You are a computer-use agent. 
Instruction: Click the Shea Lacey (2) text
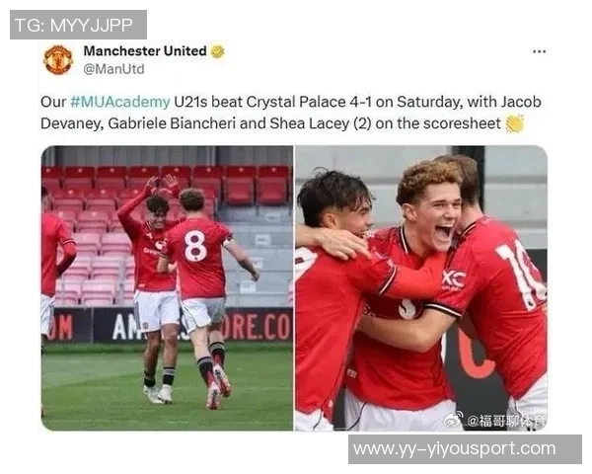pos(321,123)
